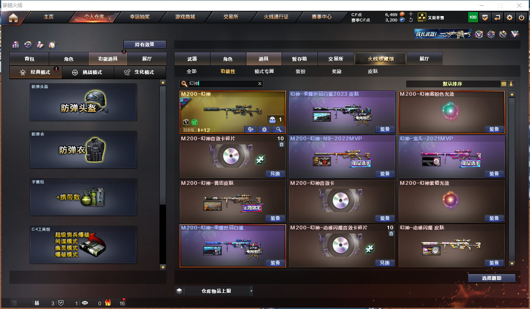This screenshot has width=530, height=309.
Task: Equip 幻神-荣耀世冠白鲨2023 皮肤
Action: 385,130
